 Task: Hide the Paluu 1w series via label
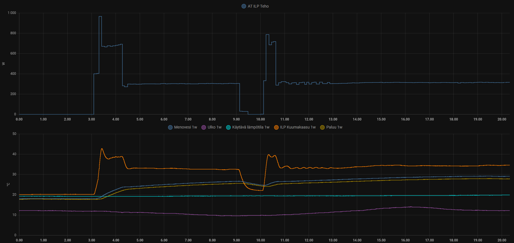tap(334, 127)
